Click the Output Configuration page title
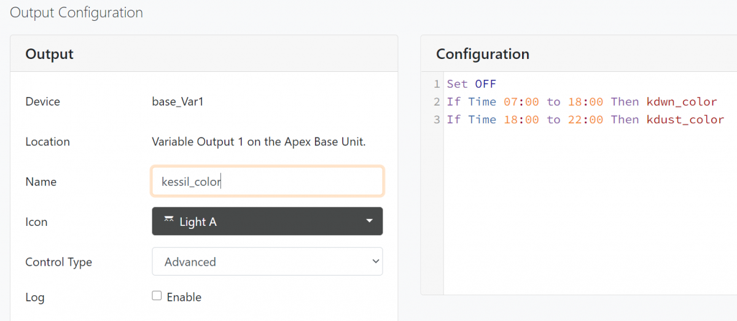Viewport: 737px width, 321px height. click(77, 12)
